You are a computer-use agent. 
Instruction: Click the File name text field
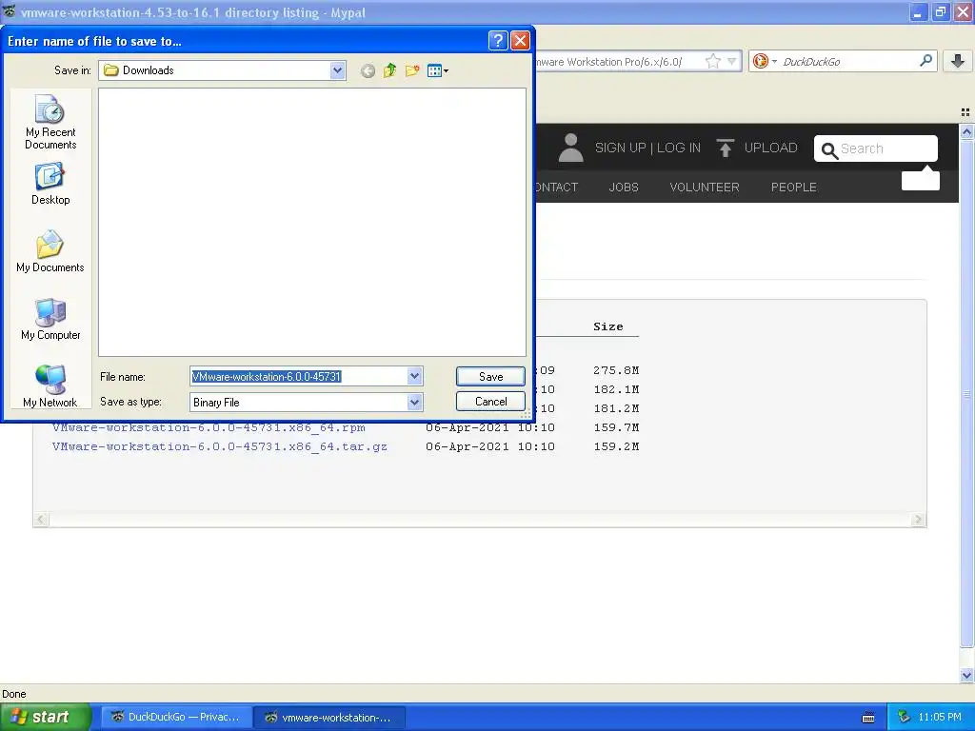[x=298, y=376]
